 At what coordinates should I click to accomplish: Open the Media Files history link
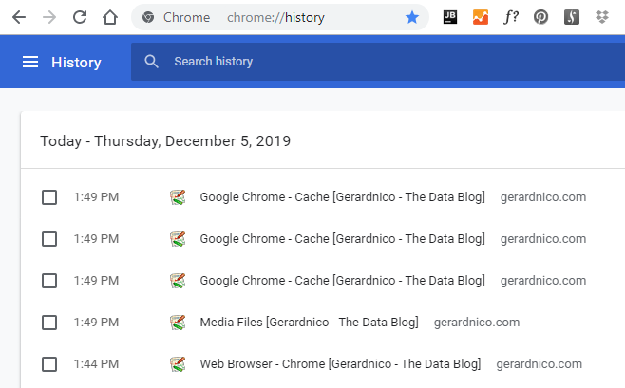(x=309, y=323)
